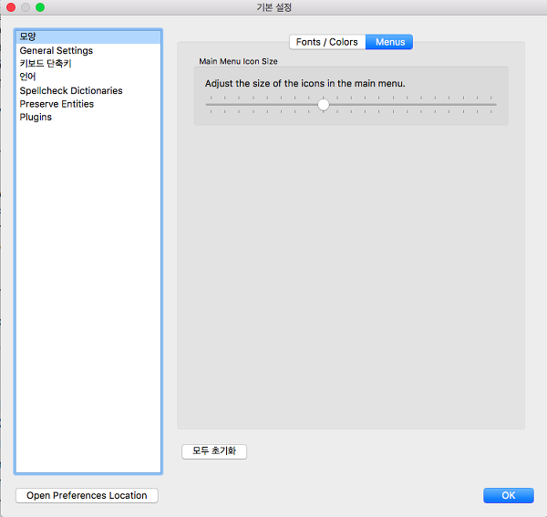Switch to the Fonts / Colors tab

pyautogui.click(x=327, y=42)
